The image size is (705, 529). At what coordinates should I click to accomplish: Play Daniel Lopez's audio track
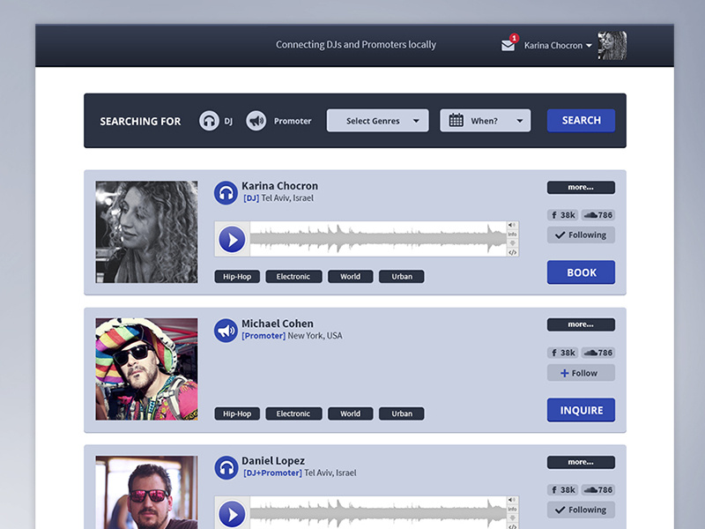pyautogui.click(x=232, y=514)
